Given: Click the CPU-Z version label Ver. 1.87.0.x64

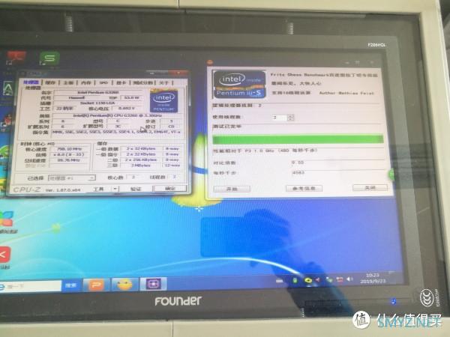Looking at the screenshot, I should (63, 190).
